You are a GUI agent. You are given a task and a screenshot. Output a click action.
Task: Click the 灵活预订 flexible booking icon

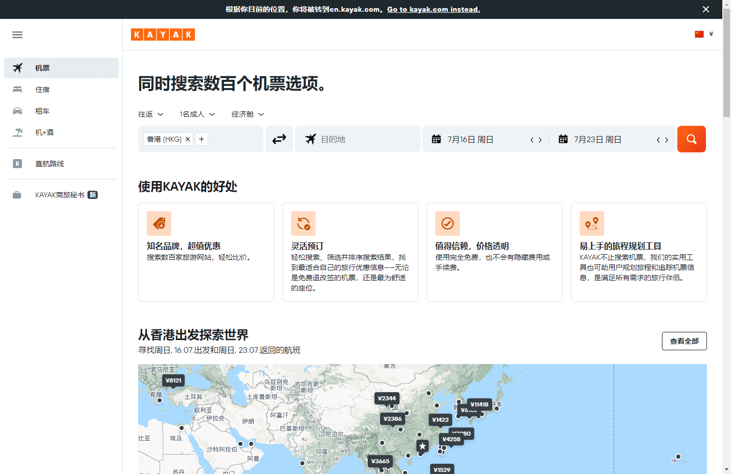pos(303,223)
